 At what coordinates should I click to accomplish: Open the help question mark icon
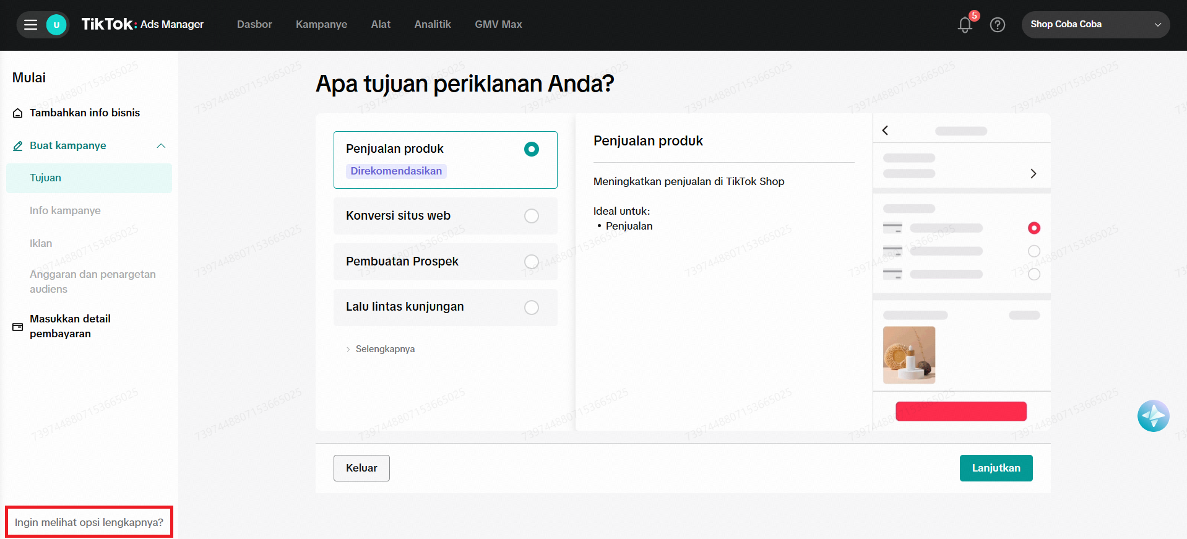(997, 25)
